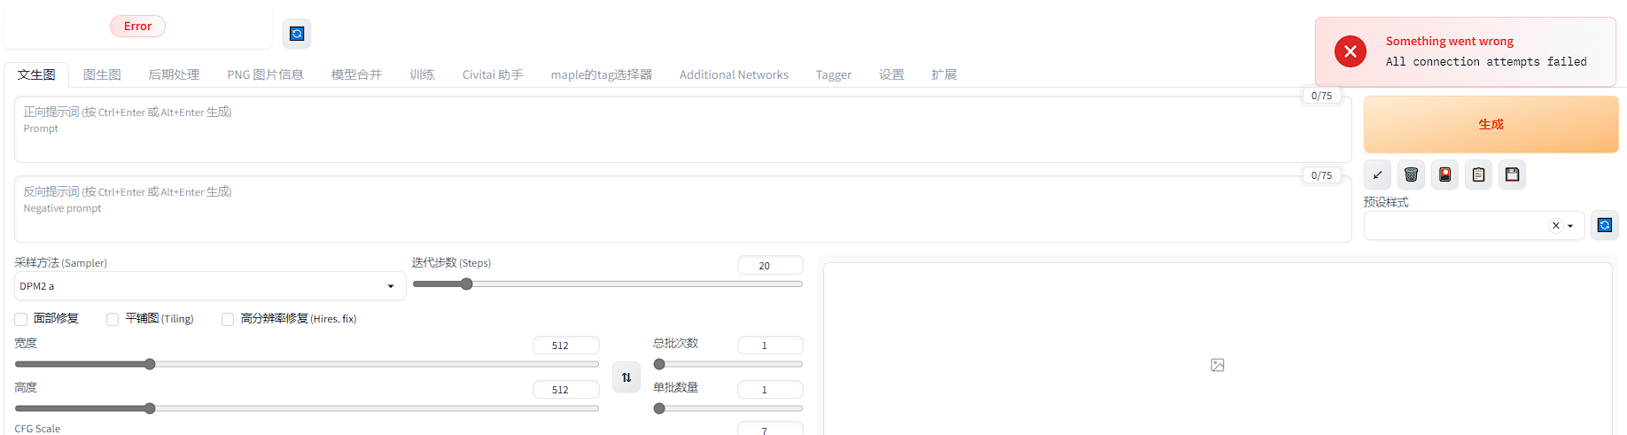Image resolution: width=1627 pixels, height=435 pixels.
Task: Clear the preset style selection with the X
Action: (x=1555, y=226)
